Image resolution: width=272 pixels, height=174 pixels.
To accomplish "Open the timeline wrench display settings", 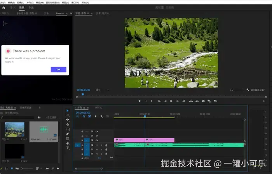I will click(101, 116).
